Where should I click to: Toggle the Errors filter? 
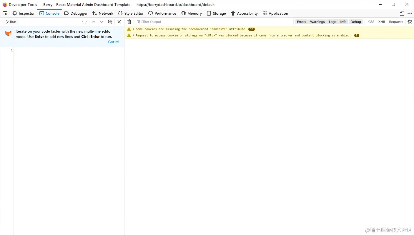301,22
